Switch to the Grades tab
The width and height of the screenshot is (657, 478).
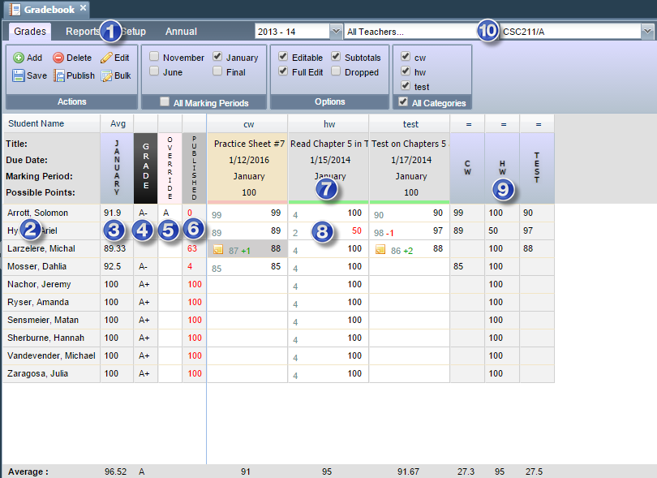(x=30, y=32)
